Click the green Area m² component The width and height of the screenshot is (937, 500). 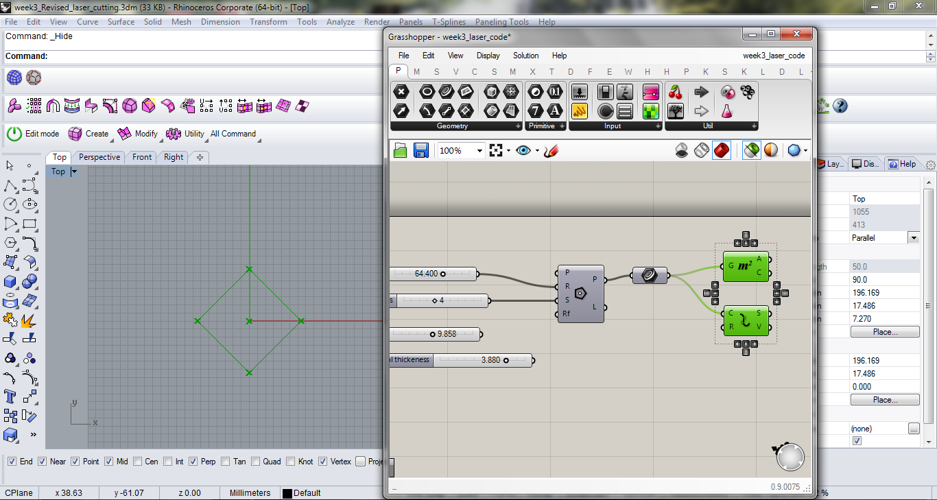[746, 266]
